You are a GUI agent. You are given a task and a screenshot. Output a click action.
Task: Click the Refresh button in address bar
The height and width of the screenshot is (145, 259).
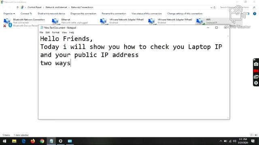click(x=214, y=7)
